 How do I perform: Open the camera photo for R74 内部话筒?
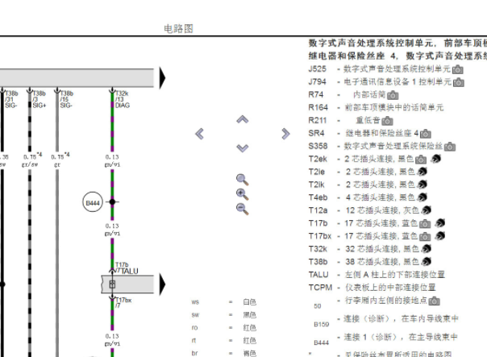tap(393, 95)
